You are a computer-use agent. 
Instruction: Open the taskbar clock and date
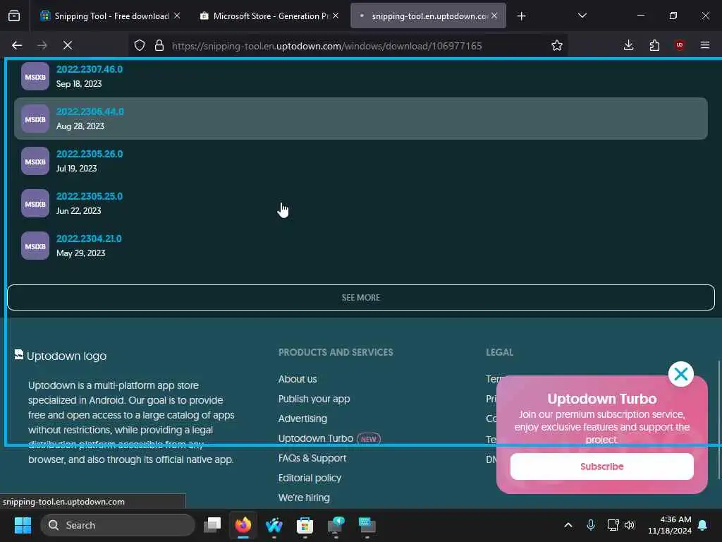[x=670, y=525]
